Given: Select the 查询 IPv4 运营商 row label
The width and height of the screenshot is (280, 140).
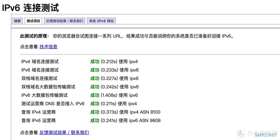Looking at the screenshot, I should (x=38, y=112).
